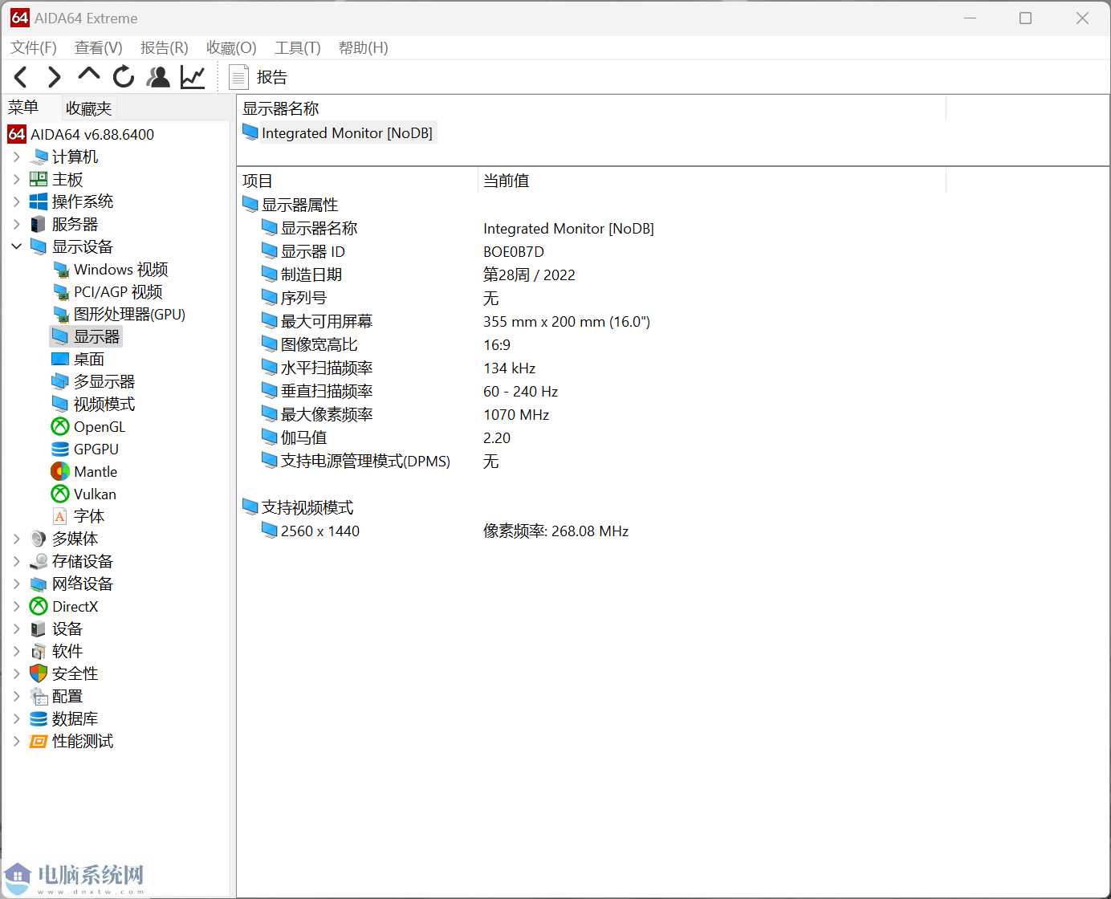Expand the 主板 tree node
Screen dimensions: 1111x899
[x=16, y=179]
